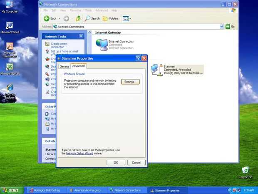
Task: Click the Network Connections address field
Action: [136, 27]
